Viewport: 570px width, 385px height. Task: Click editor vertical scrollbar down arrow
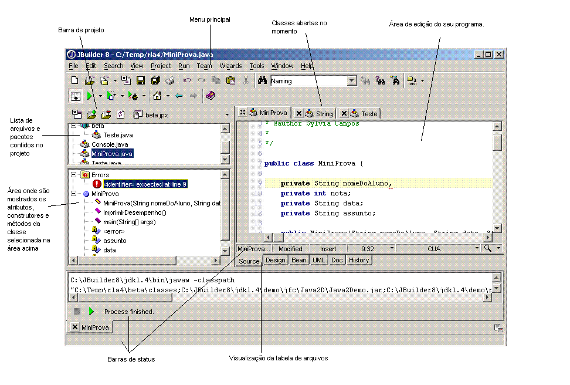(x=497, y=228)
